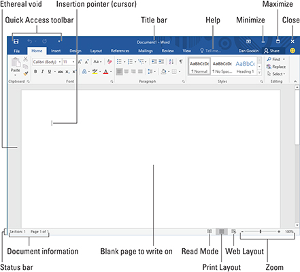300x272 pixels.
Task: Open the References ribbon tab
Action: [x=120, y=51]
